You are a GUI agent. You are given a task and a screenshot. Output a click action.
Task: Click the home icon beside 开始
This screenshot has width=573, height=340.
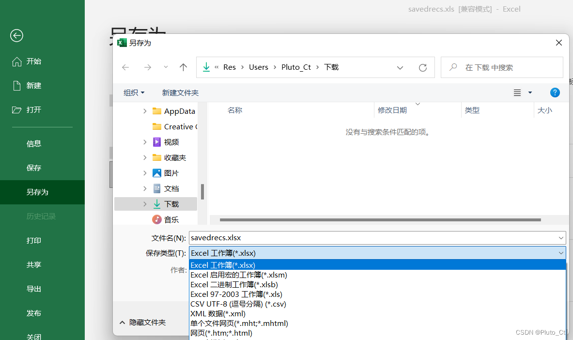point(17,62)
